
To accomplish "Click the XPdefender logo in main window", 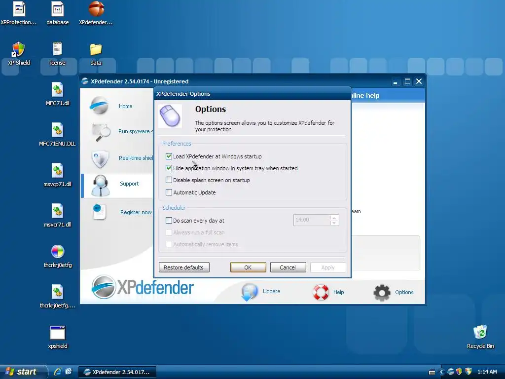I will click(x=143, y=288).
